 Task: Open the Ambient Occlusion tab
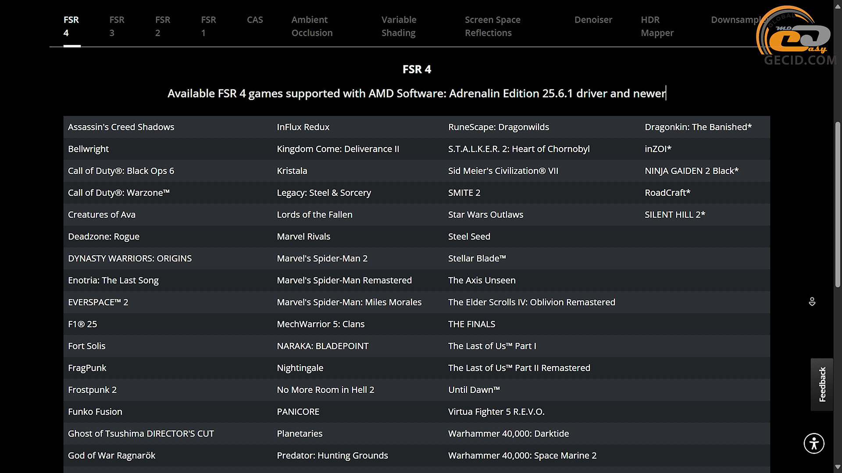(312, 26)
